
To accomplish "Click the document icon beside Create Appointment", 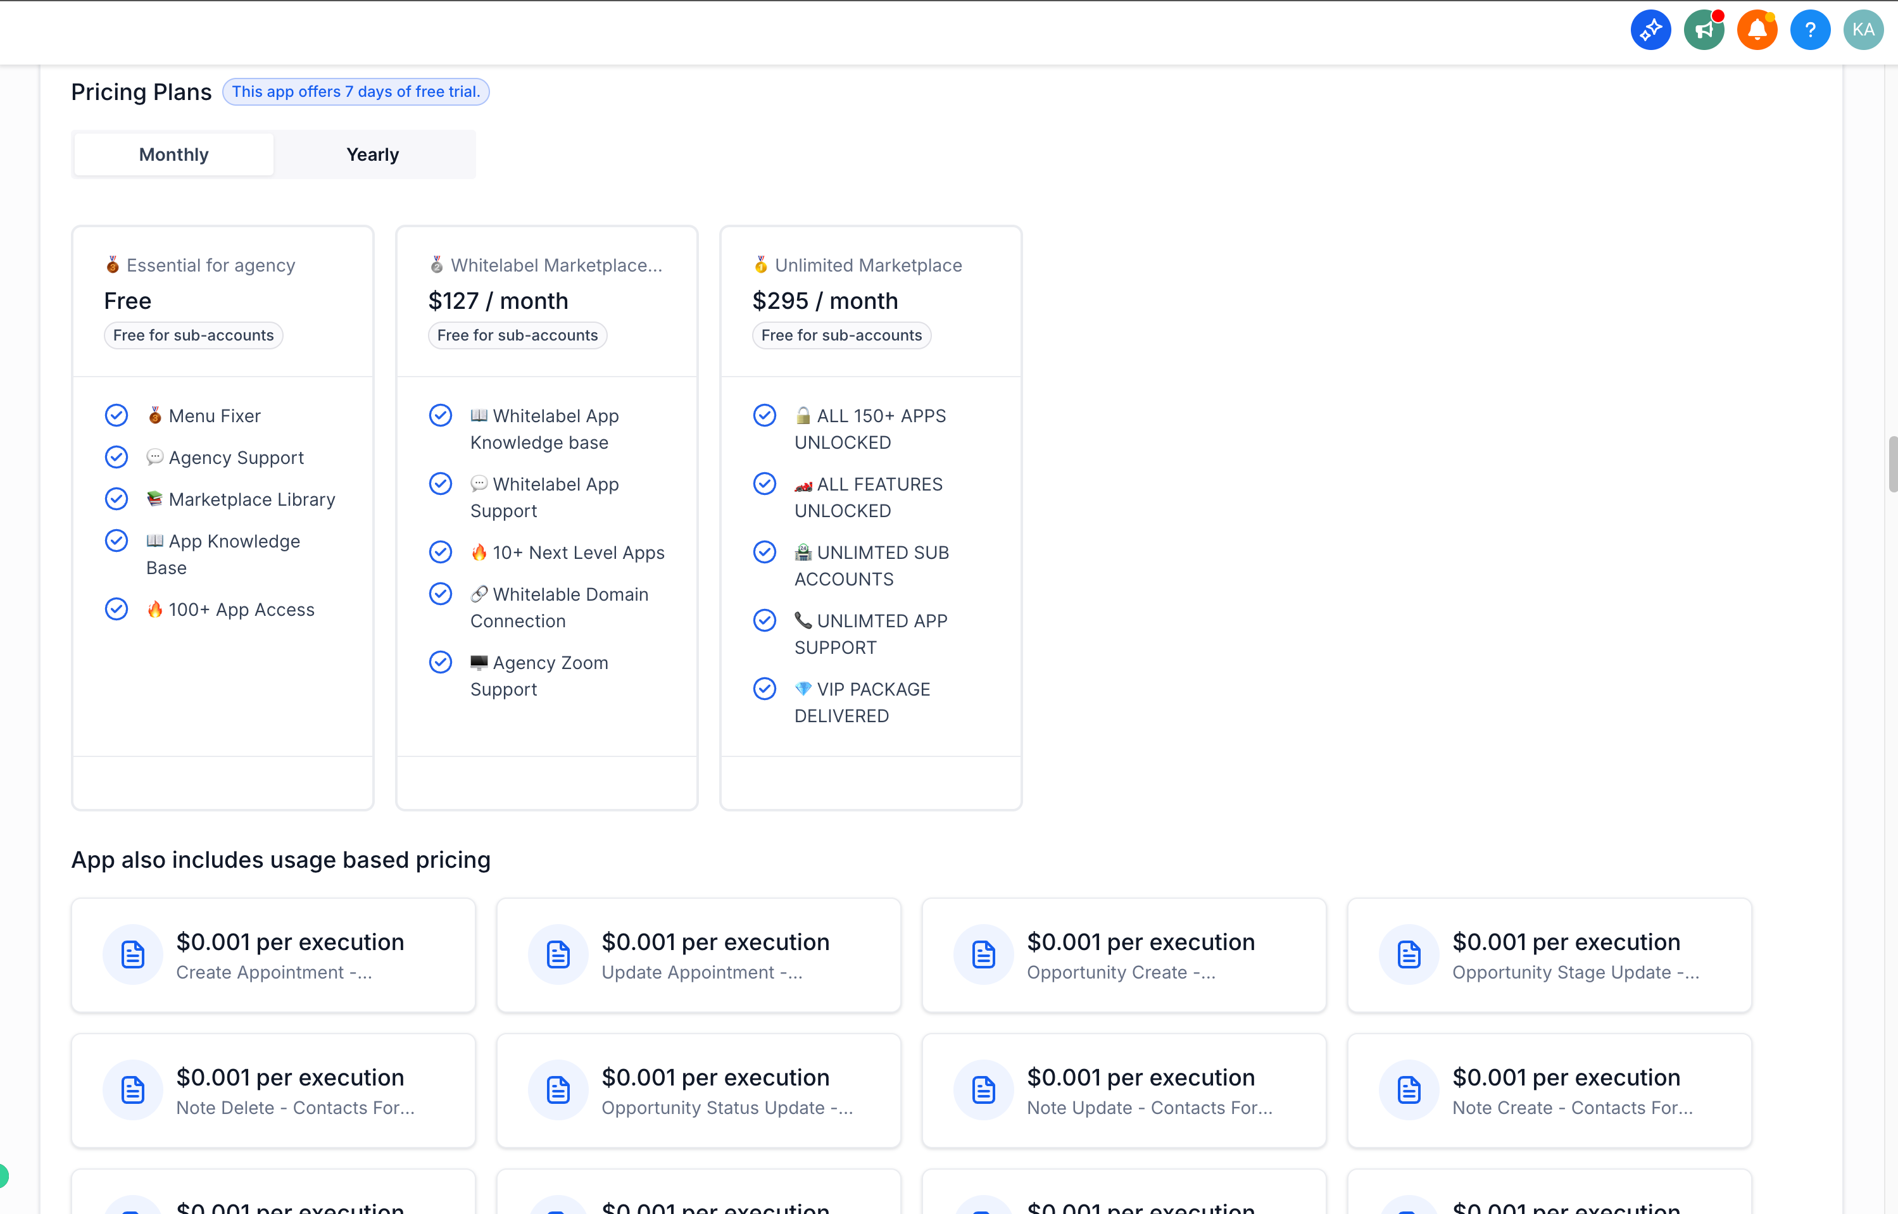I will pos(132,954).
